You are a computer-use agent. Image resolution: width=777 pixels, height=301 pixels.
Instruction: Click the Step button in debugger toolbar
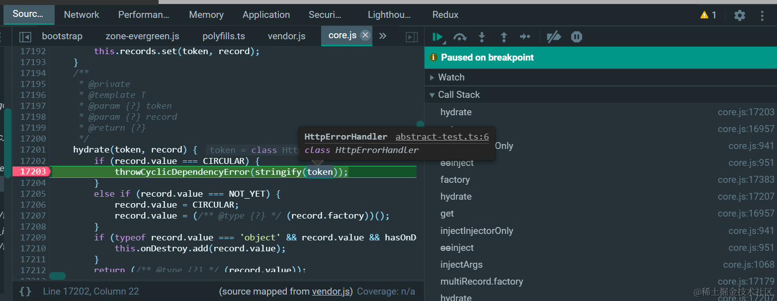pos(525,37)
